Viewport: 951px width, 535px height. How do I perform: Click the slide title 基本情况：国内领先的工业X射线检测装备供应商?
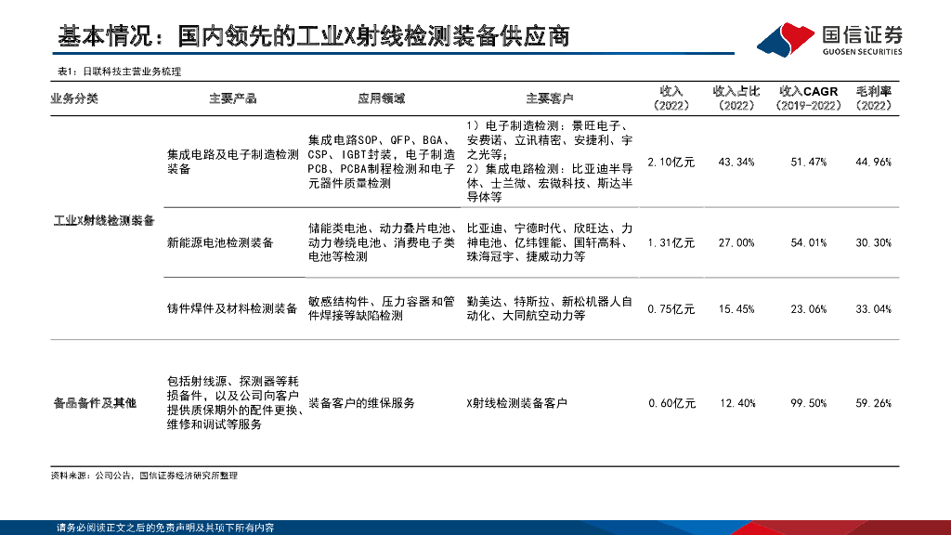[x=314, y=36]
